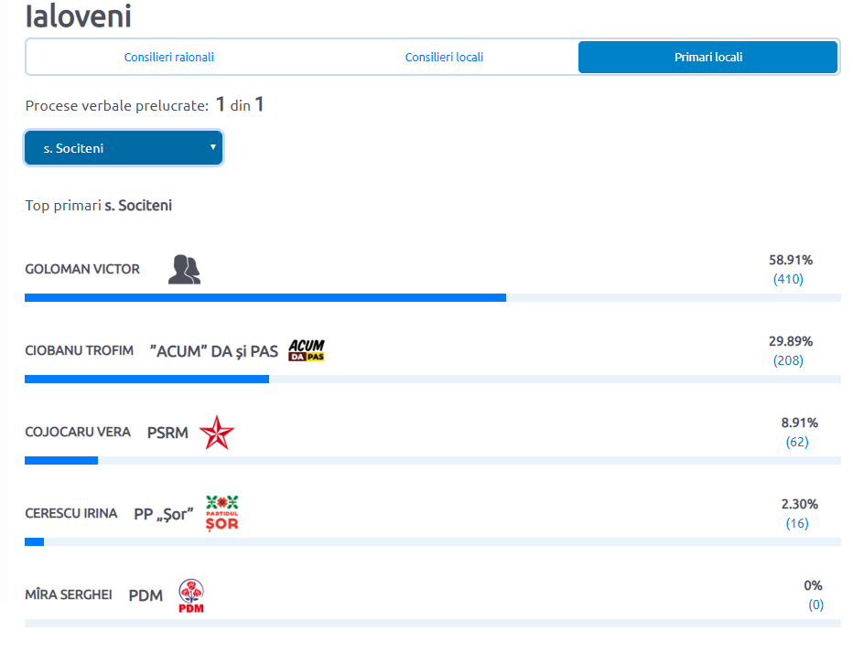Click the independent candidate silhouette icon
The height and width of the screenshot is (653, 853).
point(184,270)
